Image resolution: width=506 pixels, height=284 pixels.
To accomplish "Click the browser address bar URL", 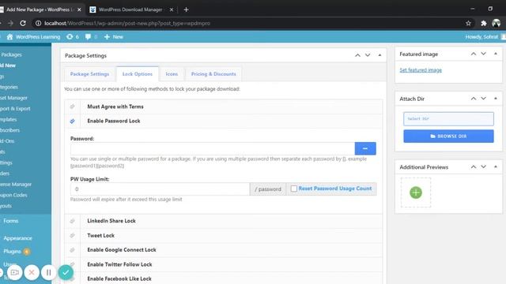I will click(127, 23).
